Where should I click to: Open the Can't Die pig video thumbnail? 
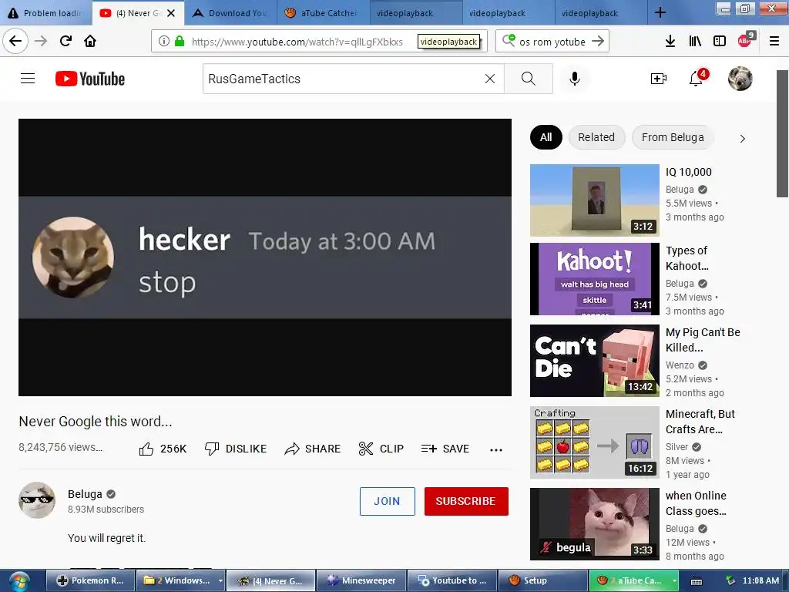pyautogui.click(x=594, y=361)
